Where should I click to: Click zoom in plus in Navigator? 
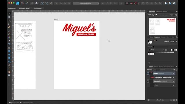pos(176,15)
